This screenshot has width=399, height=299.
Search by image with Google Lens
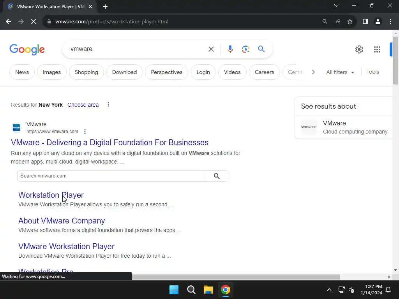(x=245, y=49)
